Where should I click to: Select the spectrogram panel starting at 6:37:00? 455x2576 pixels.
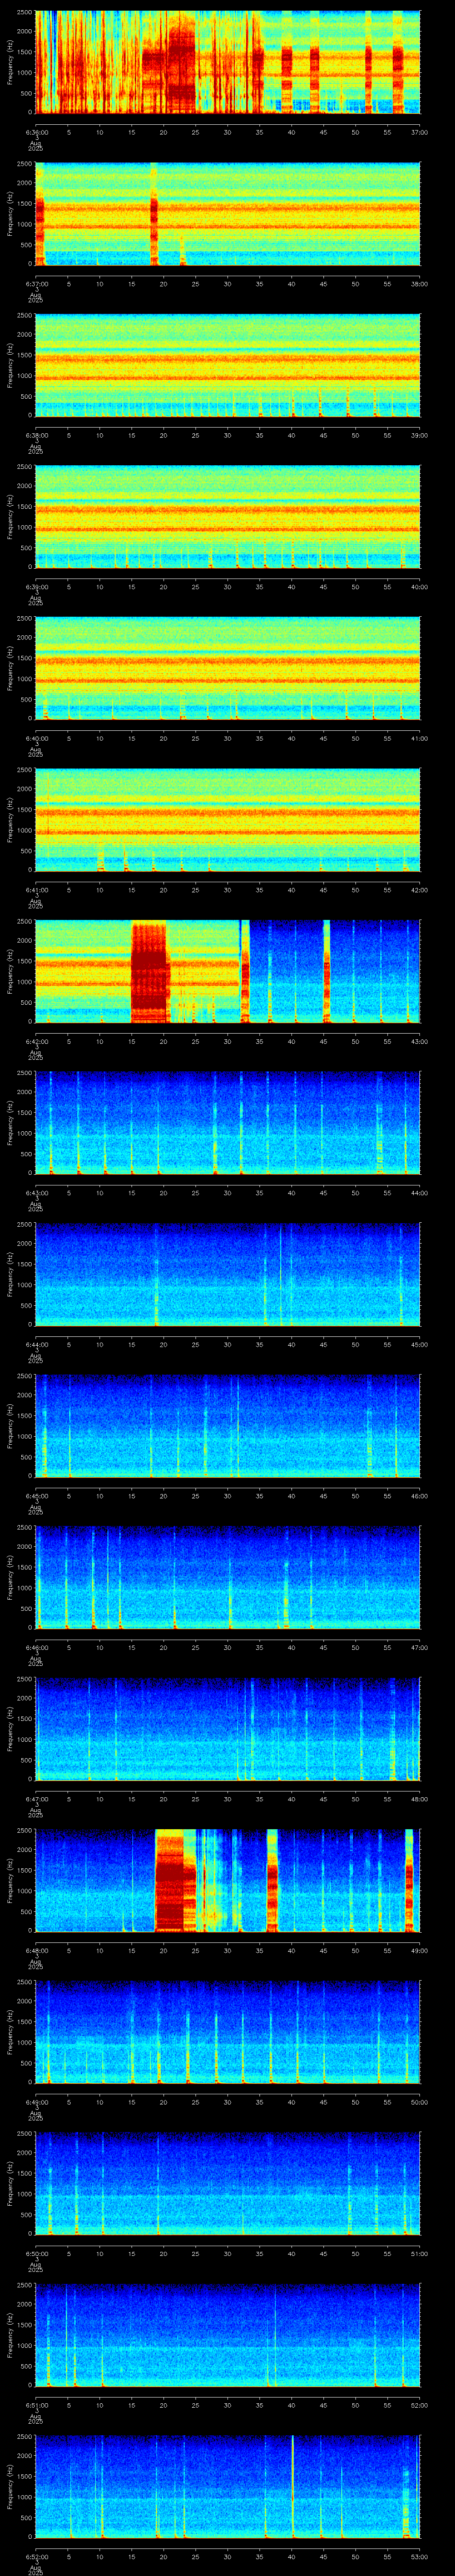[x=227, y=214]
